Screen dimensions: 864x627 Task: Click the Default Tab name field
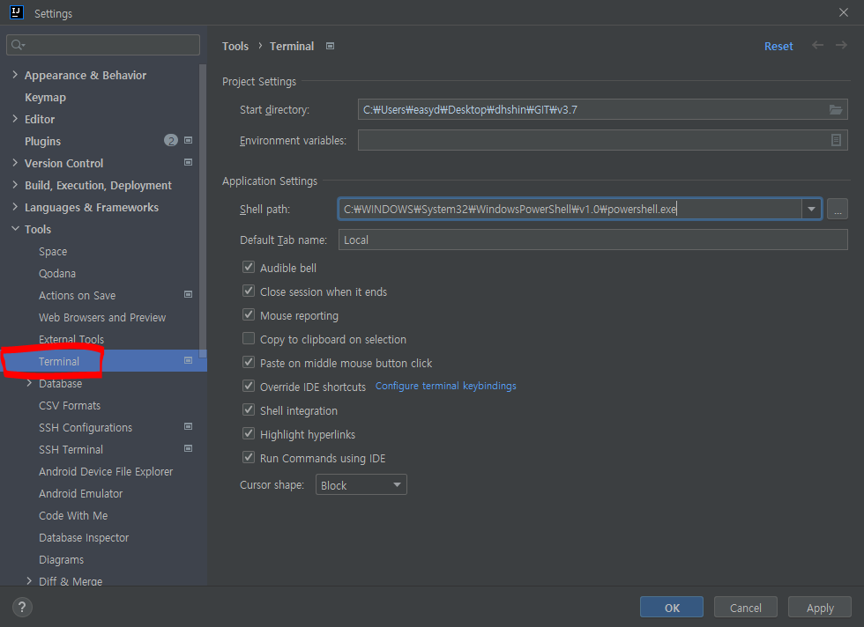(x=592, y=240)
